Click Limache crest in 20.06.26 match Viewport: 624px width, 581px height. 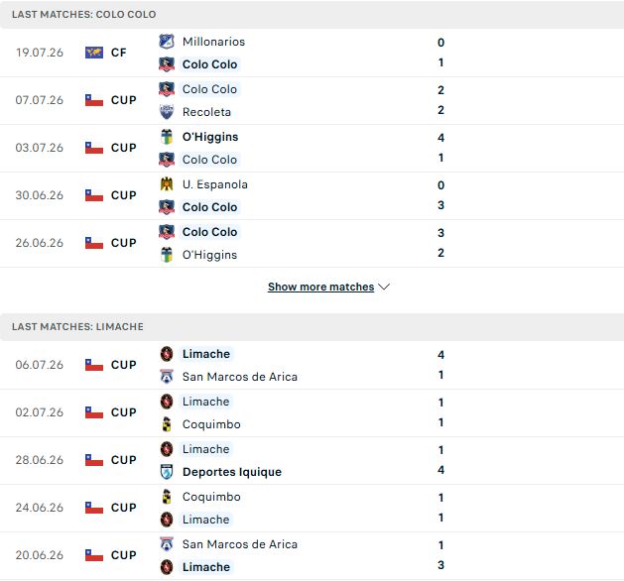pos(167,567)
